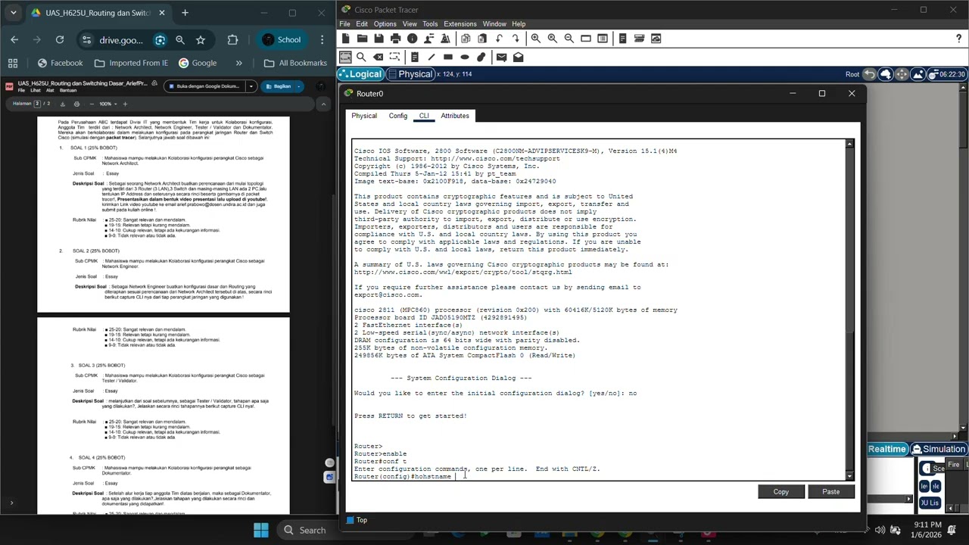The image size is (969, 545).
Task: Add a simple PDU envelope
Action: coord(501,57)
